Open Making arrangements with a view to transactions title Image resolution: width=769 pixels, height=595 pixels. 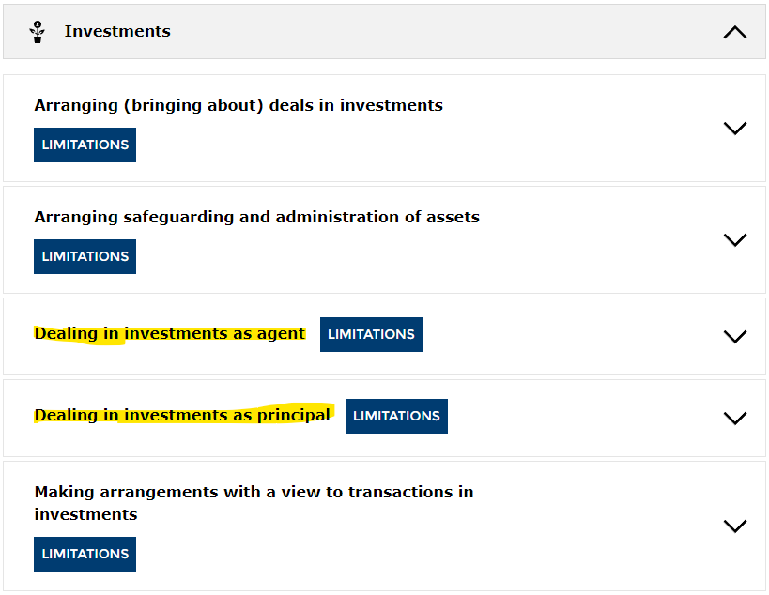coord(254,503)
